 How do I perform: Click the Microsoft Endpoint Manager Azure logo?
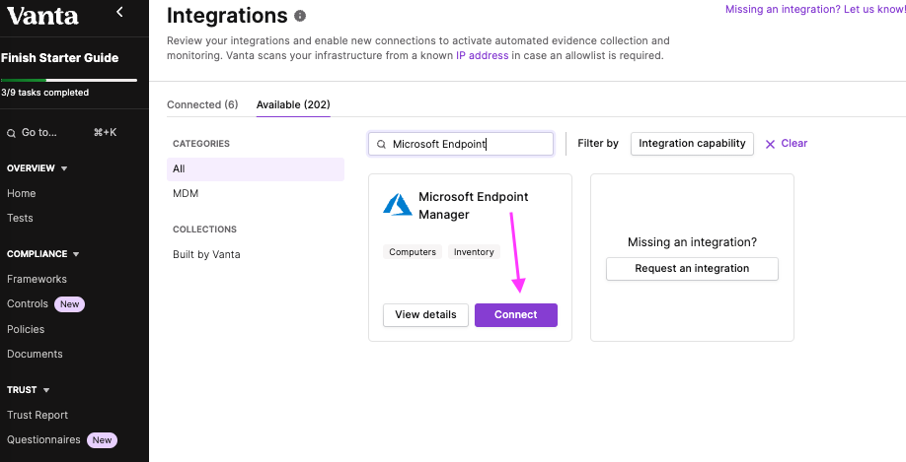398,205
